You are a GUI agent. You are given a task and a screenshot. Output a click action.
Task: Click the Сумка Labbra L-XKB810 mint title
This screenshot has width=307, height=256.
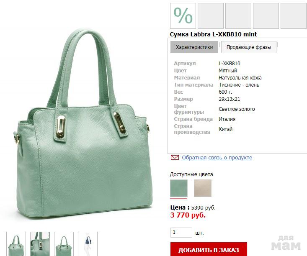pos(213,34)
